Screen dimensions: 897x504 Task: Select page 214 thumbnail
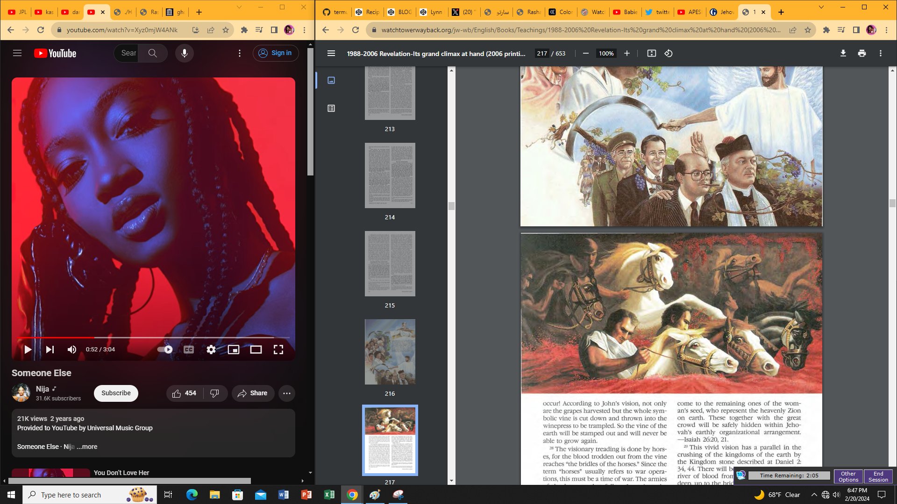(x=390, y=175)
